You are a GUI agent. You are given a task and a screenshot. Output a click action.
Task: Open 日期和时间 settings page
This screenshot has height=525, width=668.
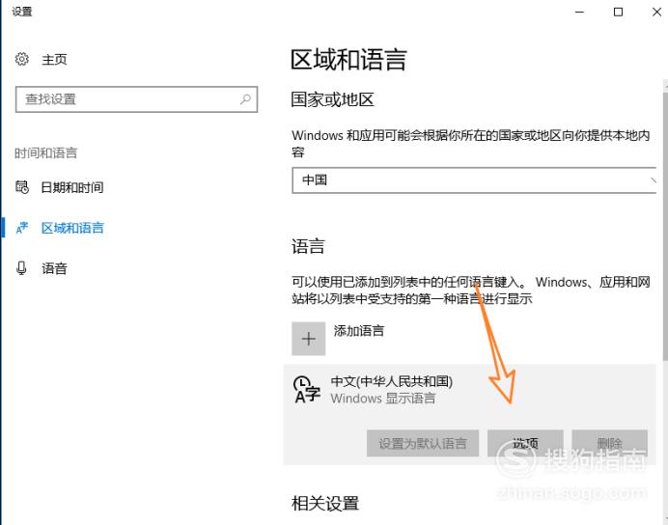[72, 187]
